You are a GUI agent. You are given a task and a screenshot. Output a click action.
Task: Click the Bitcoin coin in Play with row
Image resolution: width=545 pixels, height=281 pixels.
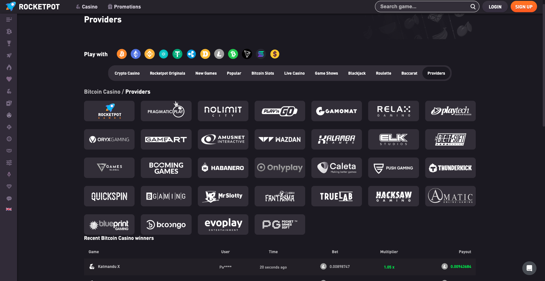click(122, 54)
